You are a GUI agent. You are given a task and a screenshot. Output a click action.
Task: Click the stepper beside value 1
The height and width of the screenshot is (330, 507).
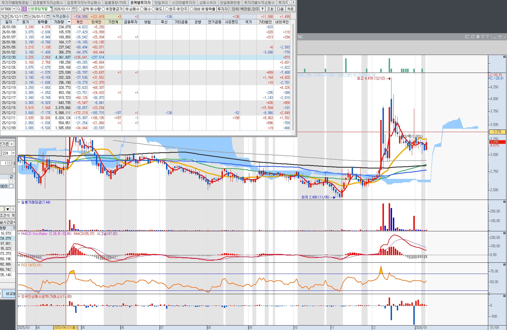point(10,163)
